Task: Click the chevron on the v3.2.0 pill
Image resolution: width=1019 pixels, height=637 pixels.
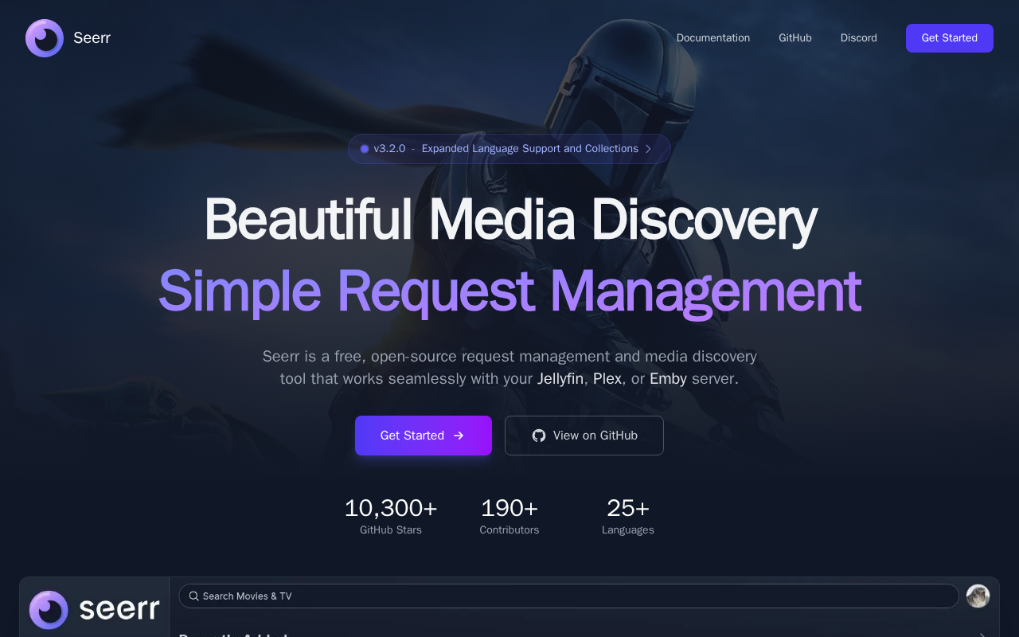Action: (648, 149)
